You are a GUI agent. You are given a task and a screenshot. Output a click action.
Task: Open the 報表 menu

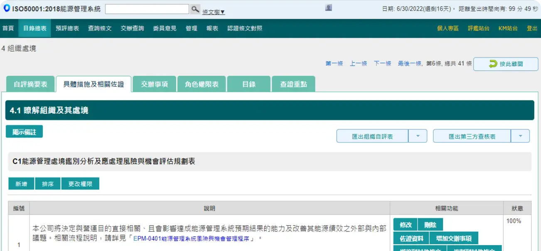click(213, 29)
